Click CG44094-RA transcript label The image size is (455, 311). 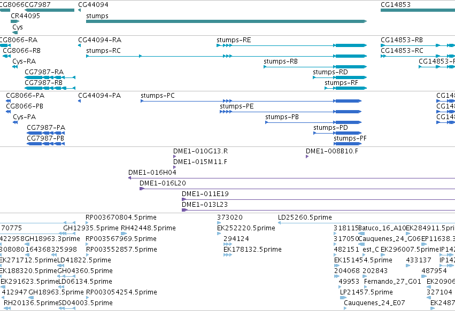coord(100,40)
